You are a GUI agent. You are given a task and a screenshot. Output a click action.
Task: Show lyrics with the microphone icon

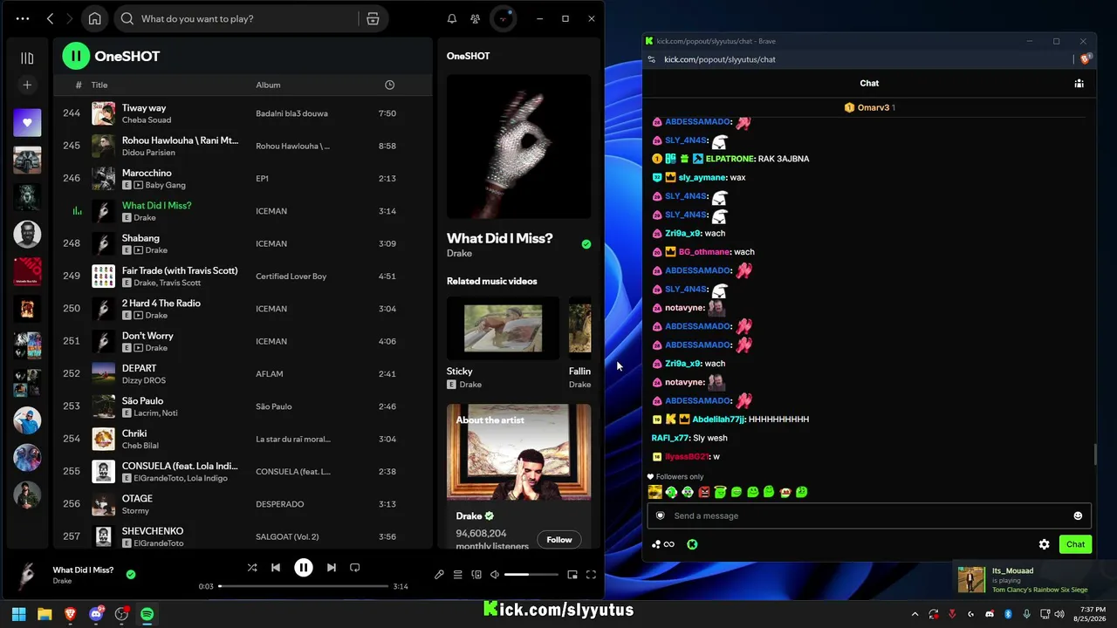pos(439,575)
